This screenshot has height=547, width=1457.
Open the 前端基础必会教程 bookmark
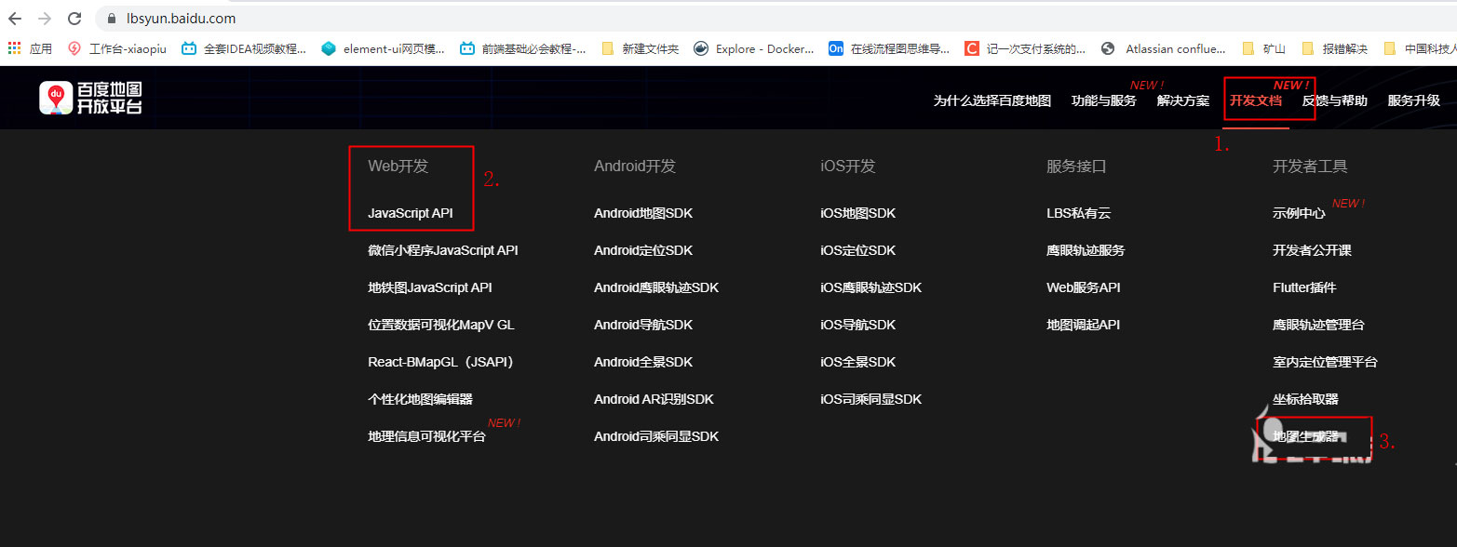[x=522, y=48]
